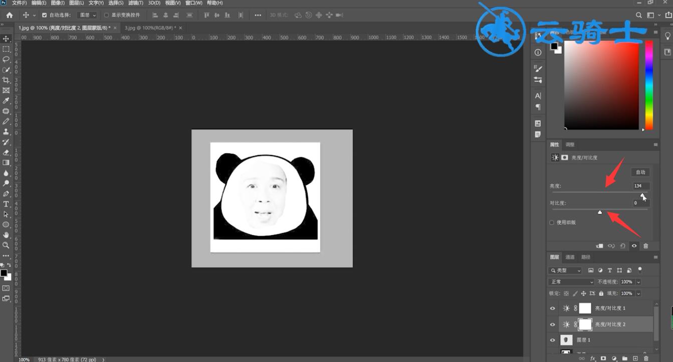
Task: Check the 使用旧版 option
Action: click(x=552, y=223)
